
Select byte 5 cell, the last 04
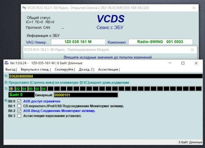44,89
